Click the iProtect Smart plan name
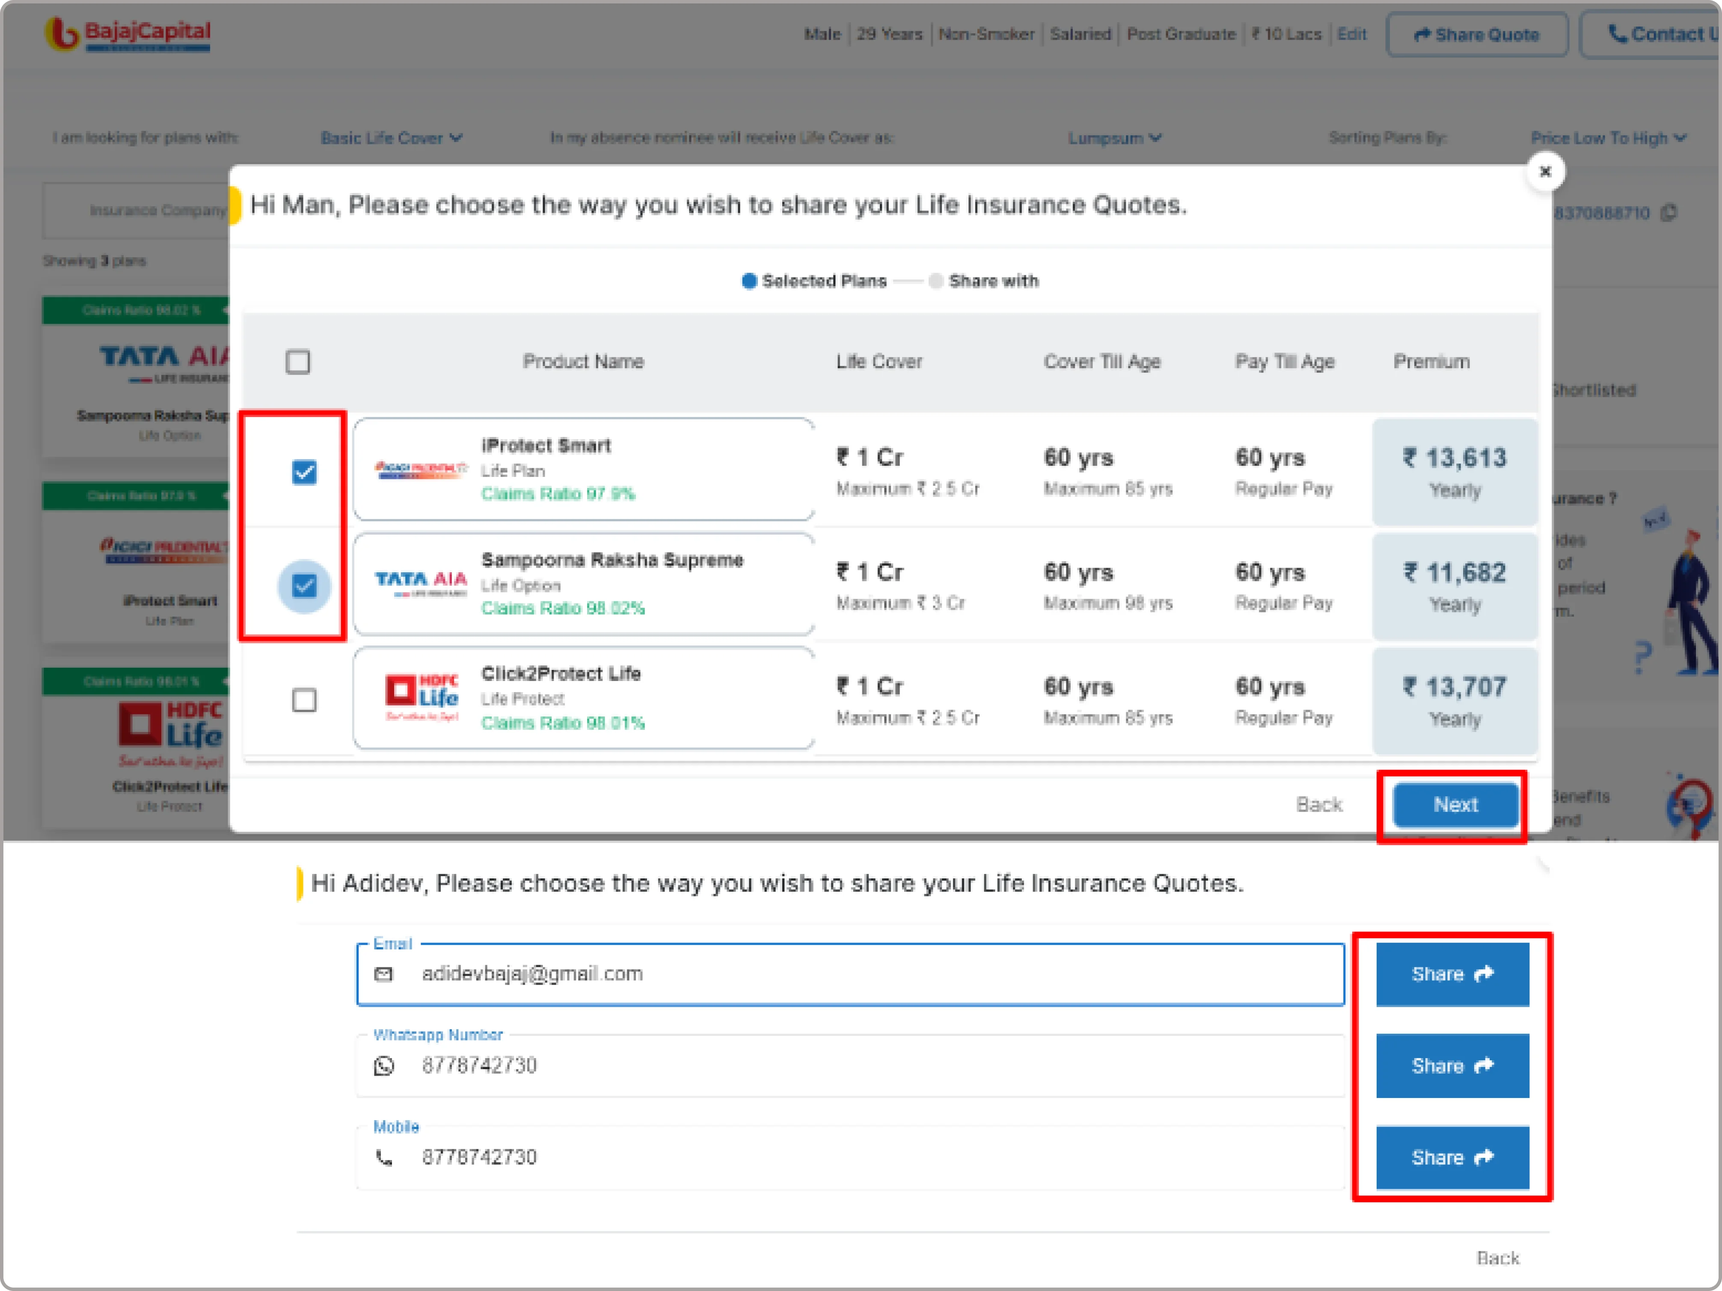 pos(546,446)
